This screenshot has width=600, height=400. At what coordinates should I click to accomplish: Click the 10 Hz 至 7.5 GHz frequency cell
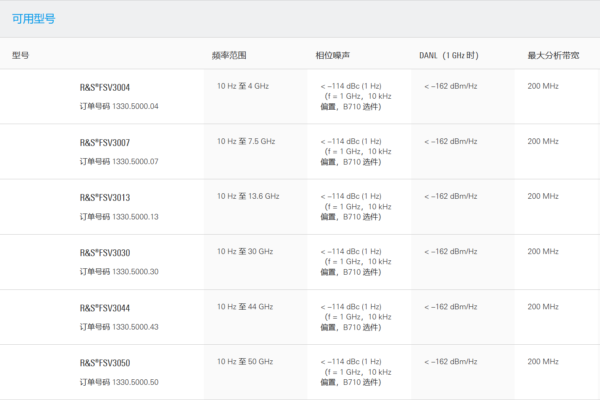click(x=246, y=141)
